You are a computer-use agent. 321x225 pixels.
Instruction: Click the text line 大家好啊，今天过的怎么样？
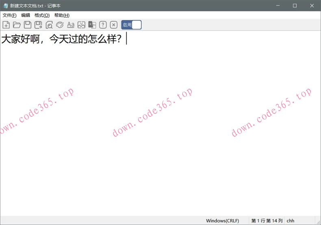point(61,39)
